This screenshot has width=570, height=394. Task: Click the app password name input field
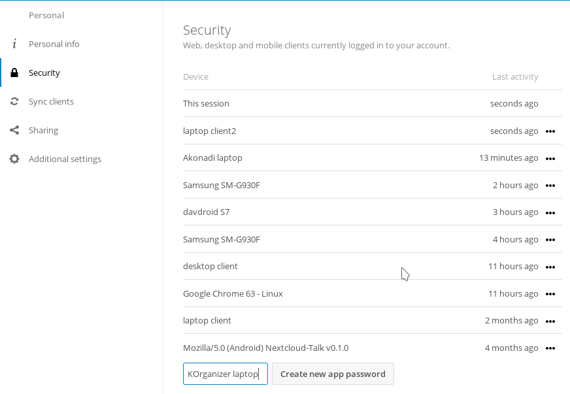coord(225,374)
